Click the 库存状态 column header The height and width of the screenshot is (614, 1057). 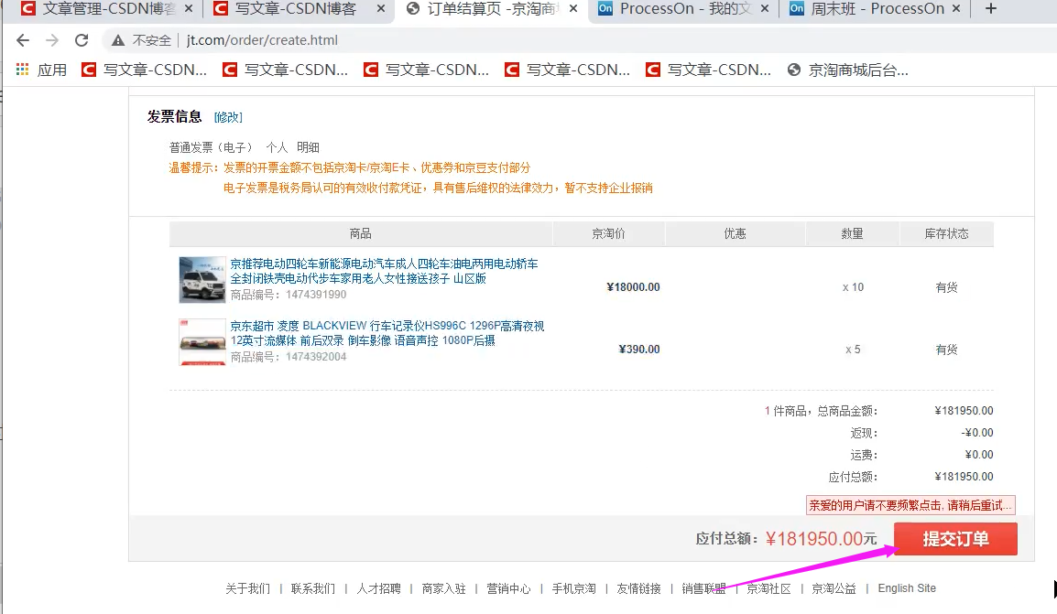[x=946, y=233]
